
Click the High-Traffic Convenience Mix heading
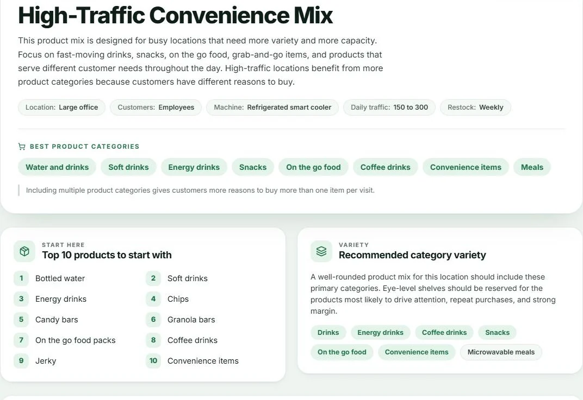coord(175,16)
